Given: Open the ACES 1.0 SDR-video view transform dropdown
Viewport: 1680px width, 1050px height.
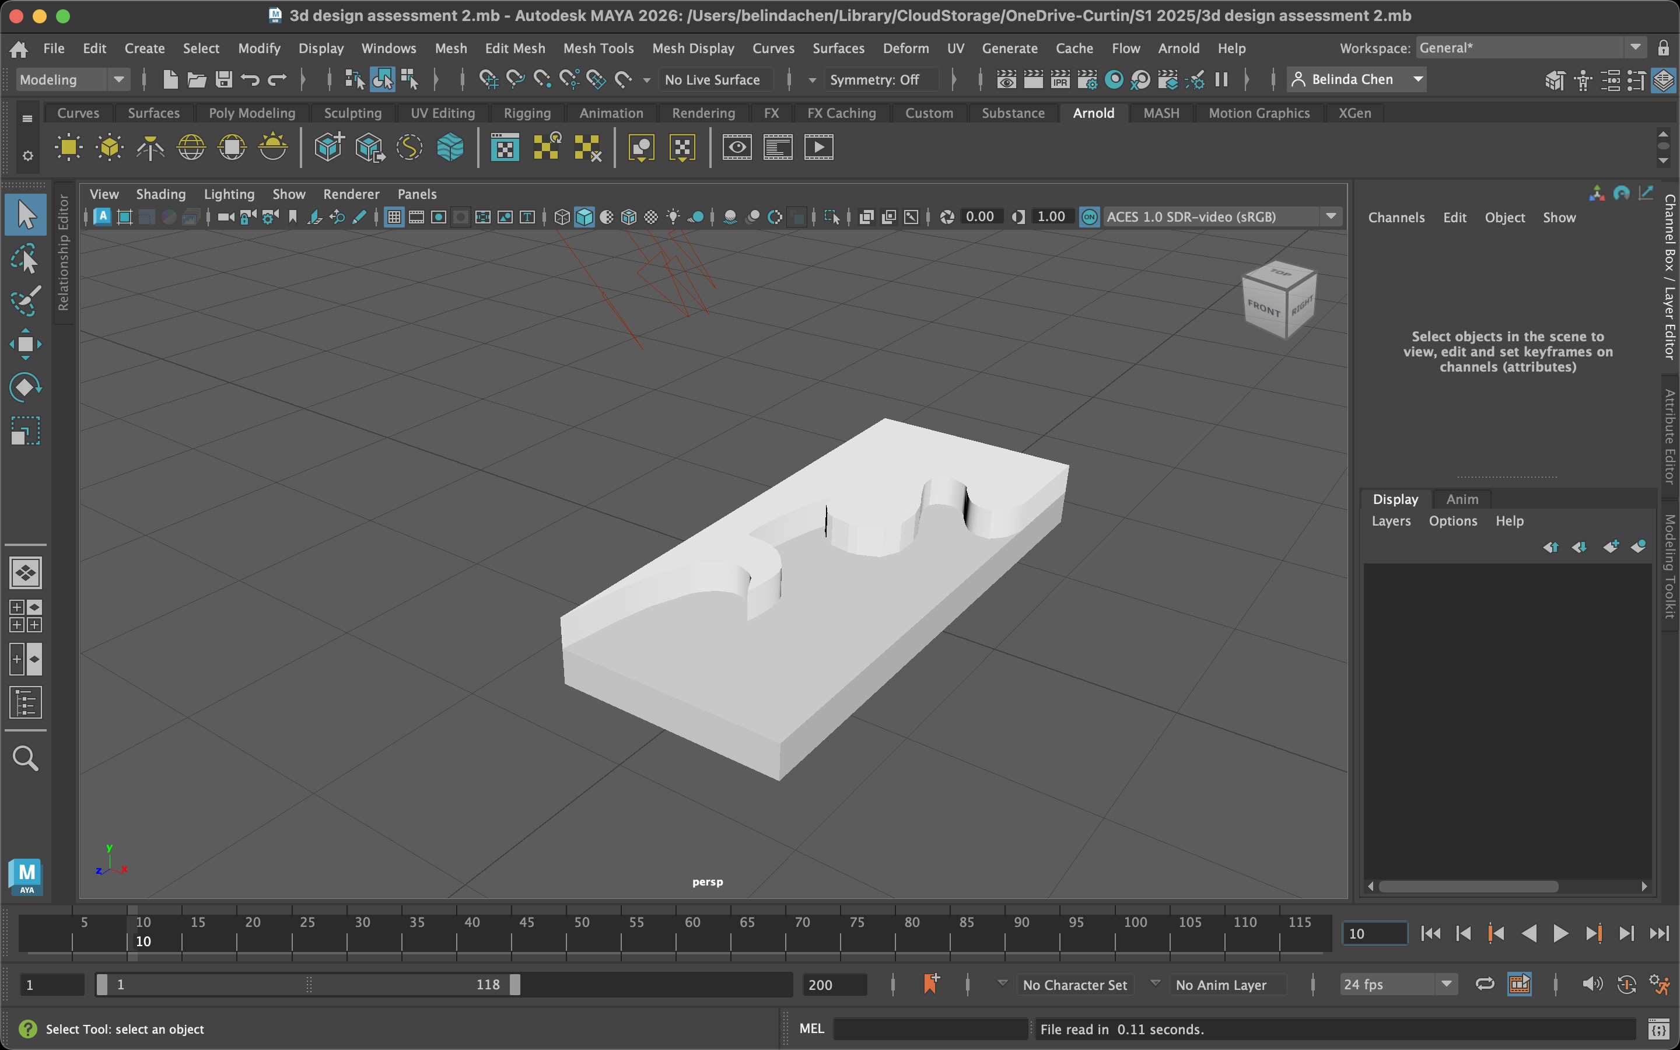Looking at the screenshot, I should [x=1222, y=218].
